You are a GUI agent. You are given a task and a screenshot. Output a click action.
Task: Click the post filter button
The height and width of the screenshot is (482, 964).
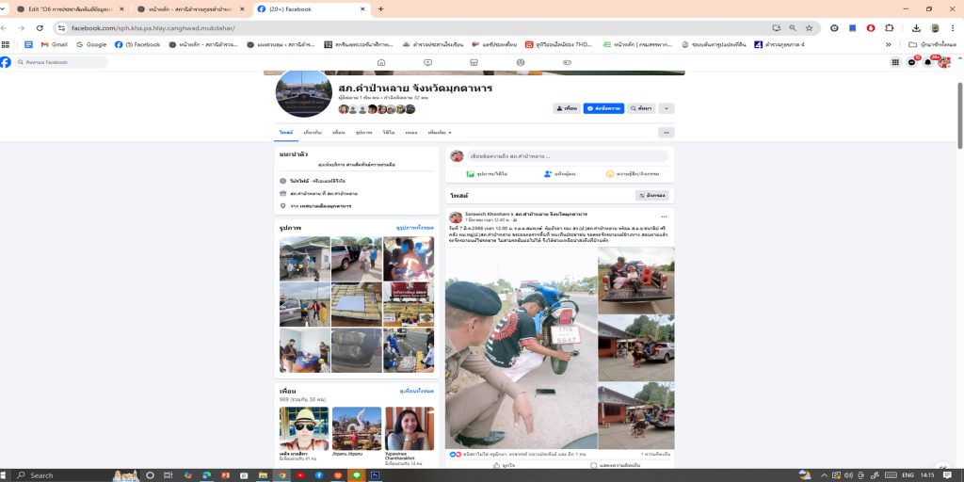[x=652, y=195]
